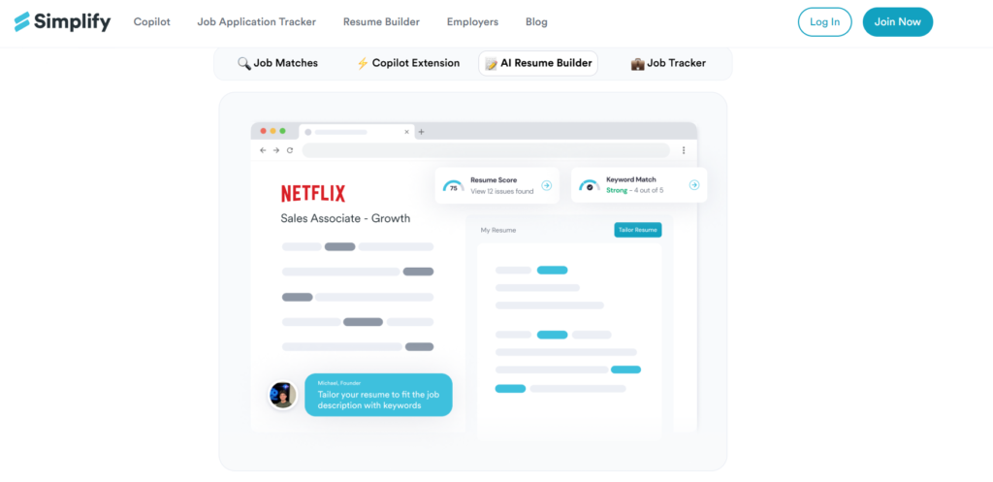993x482 pixels.
Task: Click the briefcase icon on Job Tracker
Action: tap(637, 63)
